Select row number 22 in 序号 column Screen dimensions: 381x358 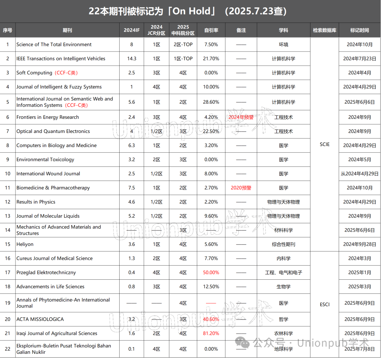click(7, 349)
